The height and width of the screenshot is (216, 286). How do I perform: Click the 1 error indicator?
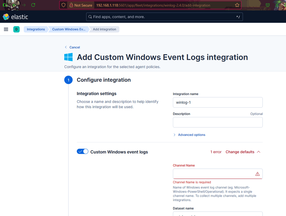(216, 152)
